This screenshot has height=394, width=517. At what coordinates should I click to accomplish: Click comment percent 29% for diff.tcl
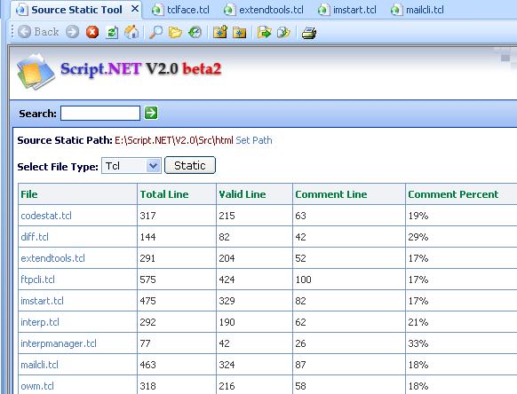418,237
